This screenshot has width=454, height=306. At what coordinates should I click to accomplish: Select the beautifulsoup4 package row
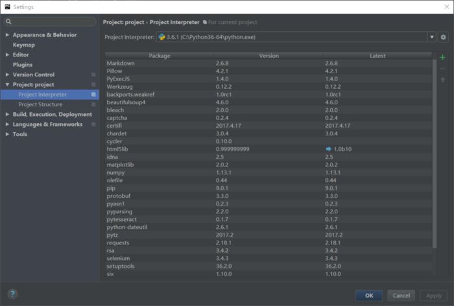tap(269, 102)
